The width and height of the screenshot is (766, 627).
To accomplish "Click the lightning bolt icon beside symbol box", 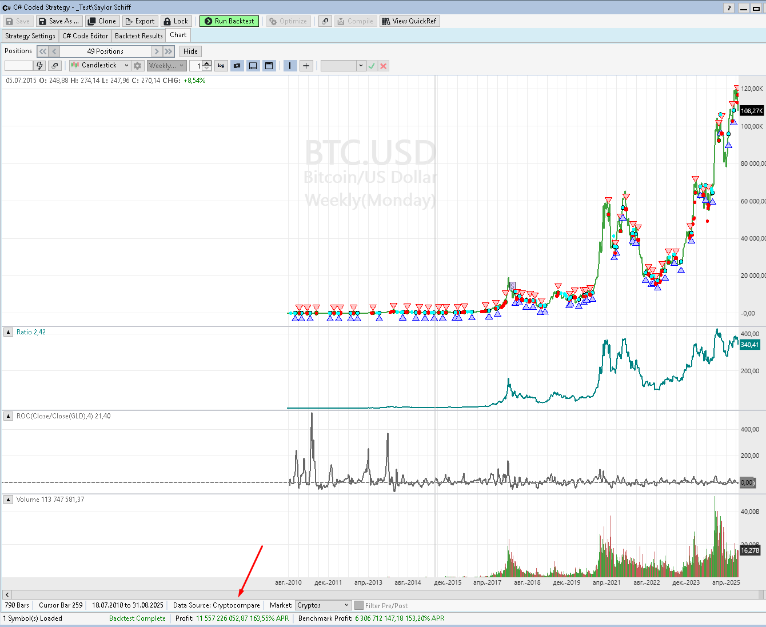I will 39,66.
